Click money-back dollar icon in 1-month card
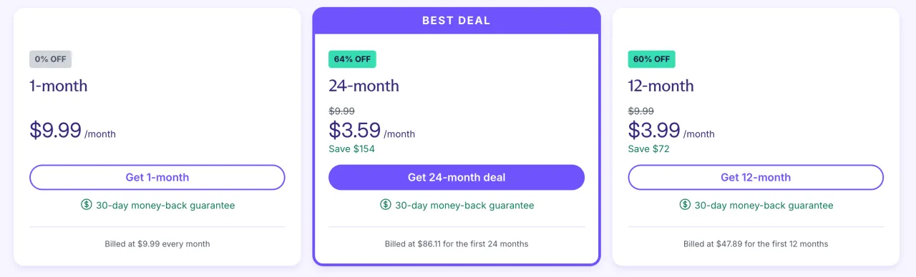The image size is (916, 277). [x=87, y=205]
